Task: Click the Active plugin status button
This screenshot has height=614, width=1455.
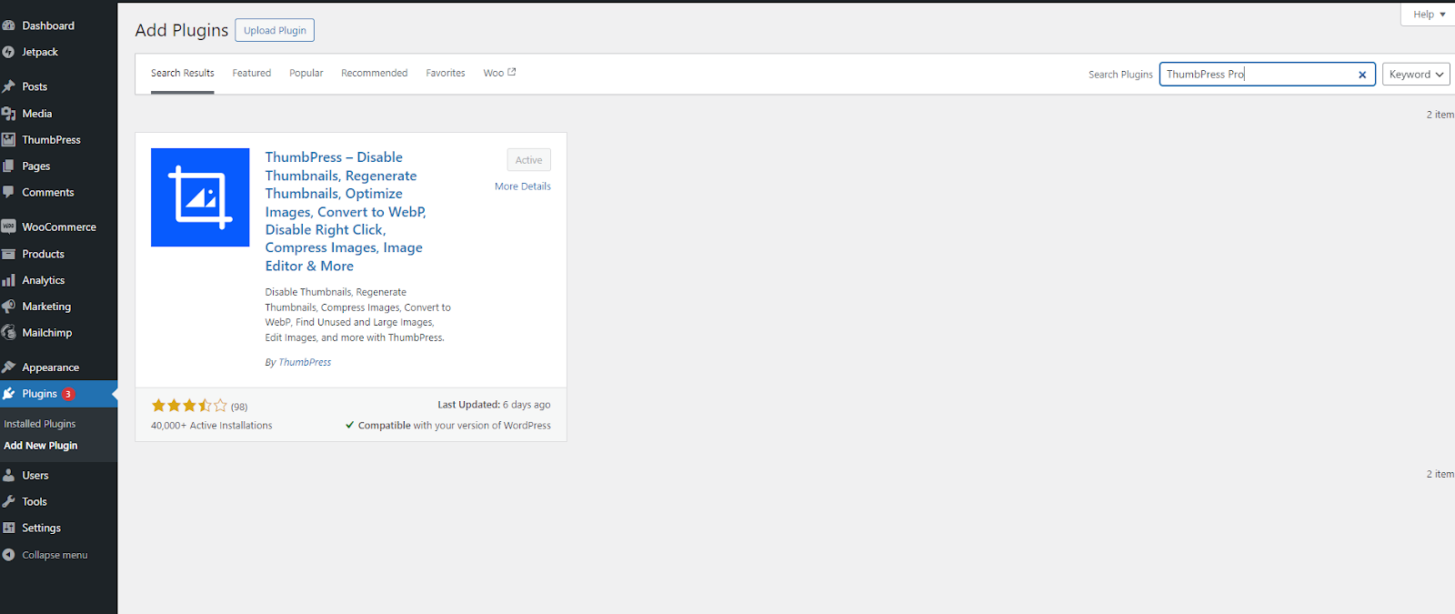Action: [x=529, y=160]
